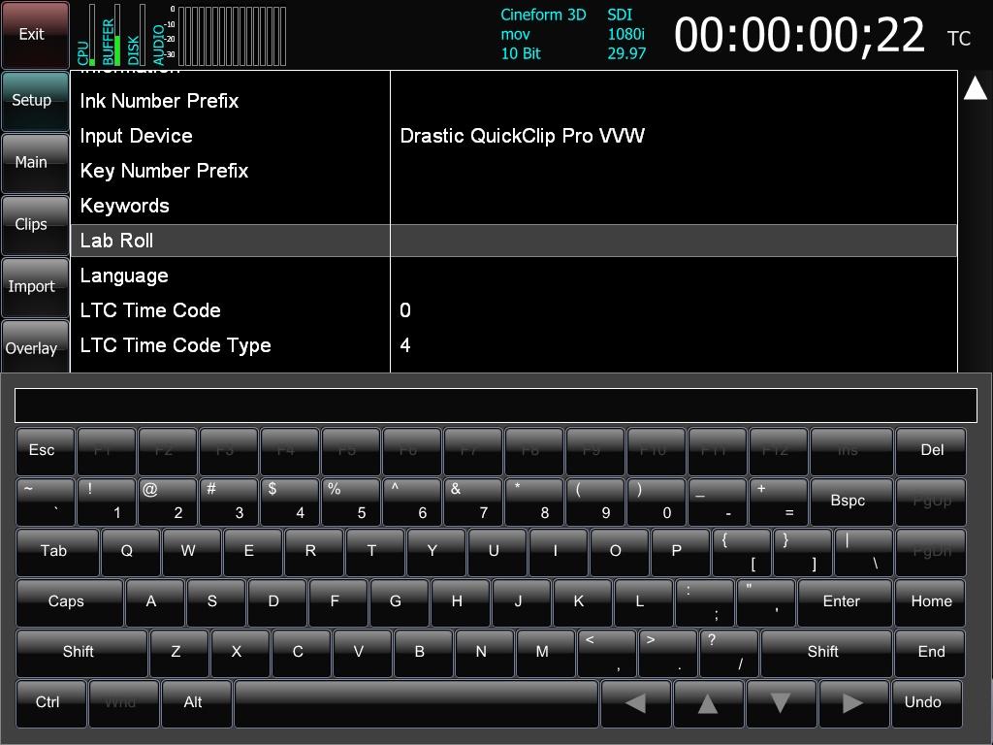Click the LTC Time Code Type value 4

[405, 345]
